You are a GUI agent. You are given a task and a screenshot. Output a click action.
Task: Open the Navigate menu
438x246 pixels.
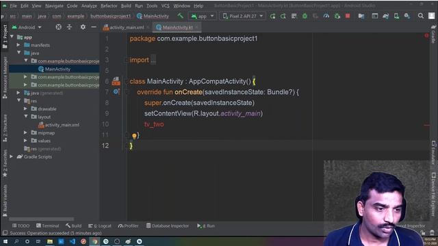coord(54,5)
